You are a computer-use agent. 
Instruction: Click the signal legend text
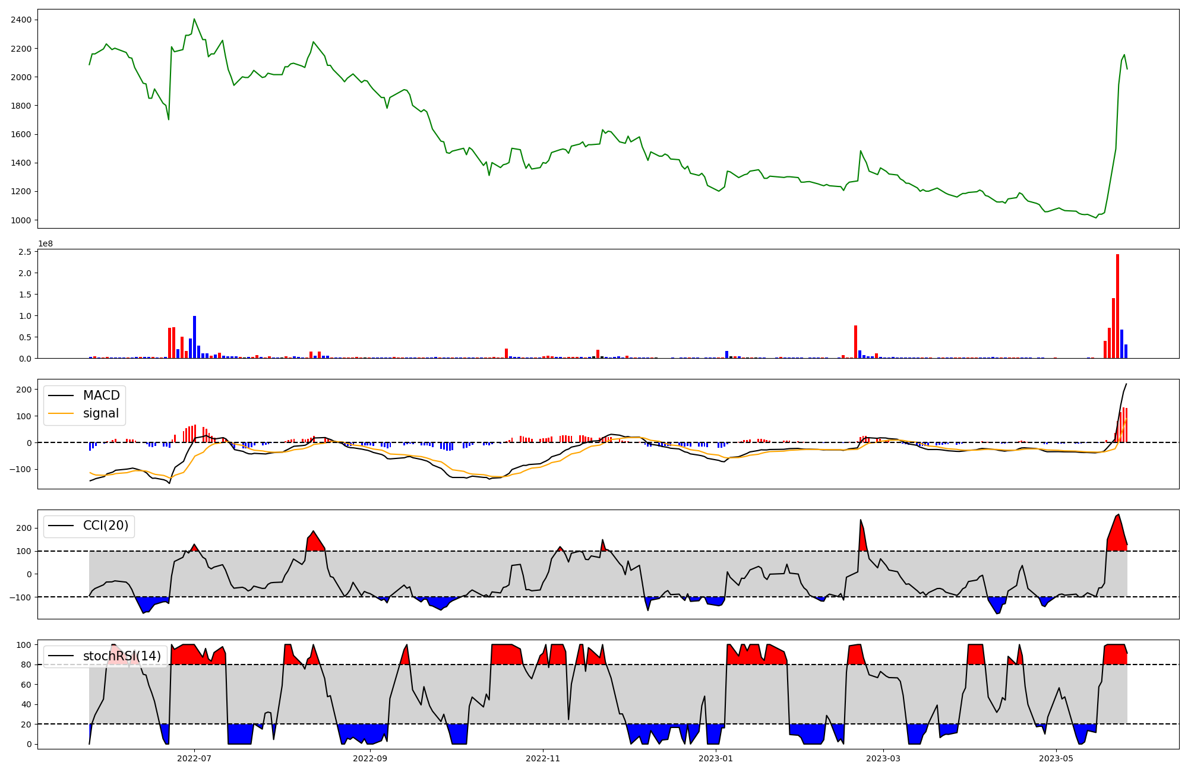pos(101,413)
